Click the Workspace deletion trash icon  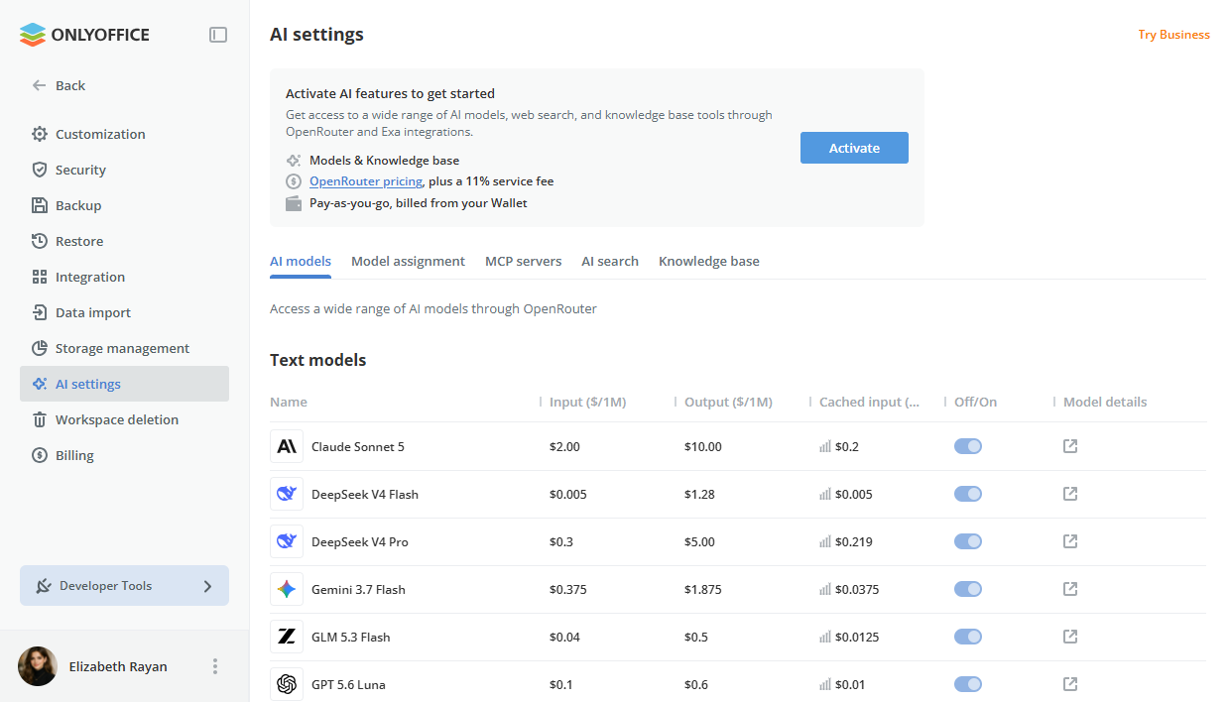pos(40,419)
